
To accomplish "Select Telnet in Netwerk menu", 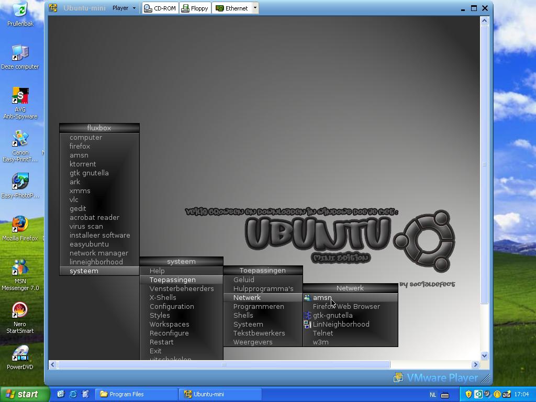I will 350,333.
